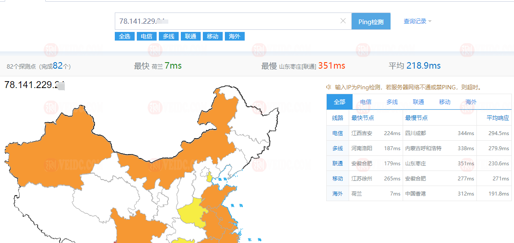This screenshot has width=514, height=243.
Task: Click the 最慢节点 column header
Action: pyautogui.click(x=416, y=118)
